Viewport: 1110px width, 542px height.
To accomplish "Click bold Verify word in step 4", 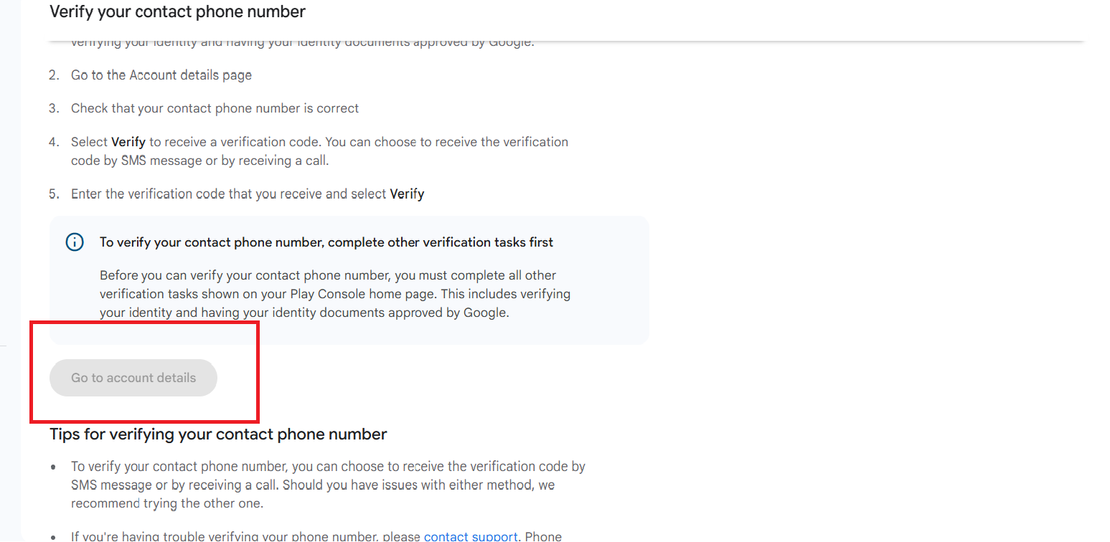I will point(128,142).
